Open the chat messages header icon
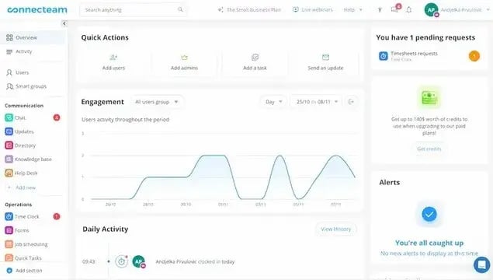 [394, 10]
